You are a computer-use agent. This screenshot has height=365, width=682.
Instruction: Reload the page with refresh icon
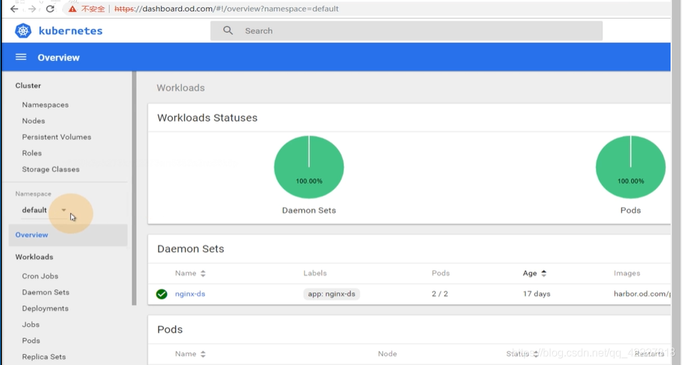click(x=50, y=9)
